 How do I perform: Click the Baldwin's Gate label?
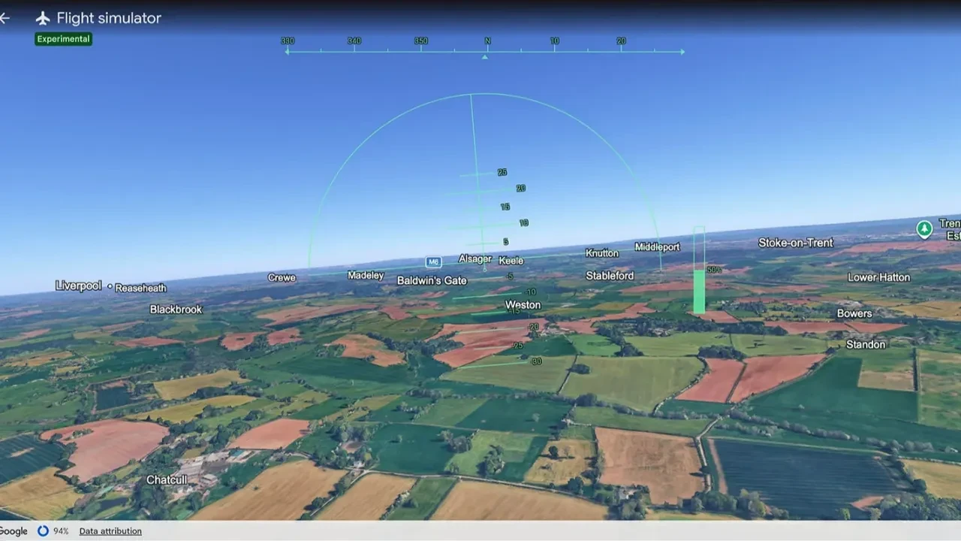coord(432,281)
